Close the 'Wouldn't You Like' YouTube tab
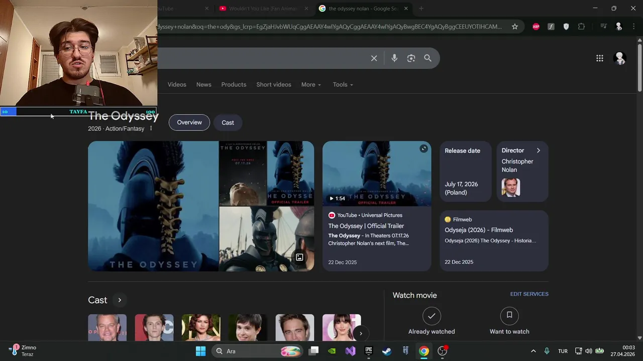Image resolution: width=643 pixels, height=361 pixels. 306,9
